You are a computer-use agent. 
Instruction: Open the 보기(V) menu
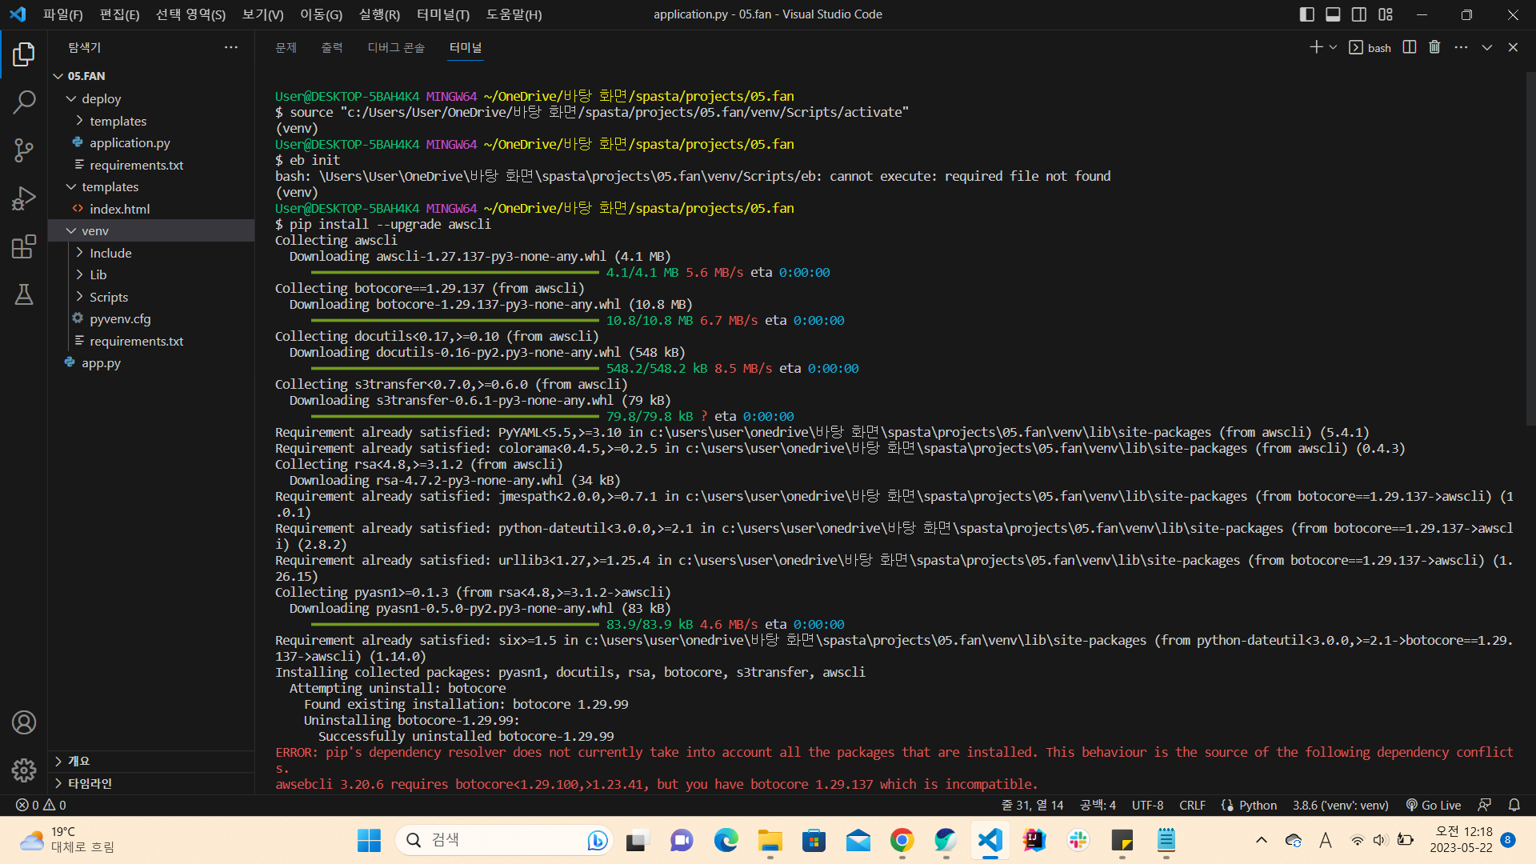(262, 14)
